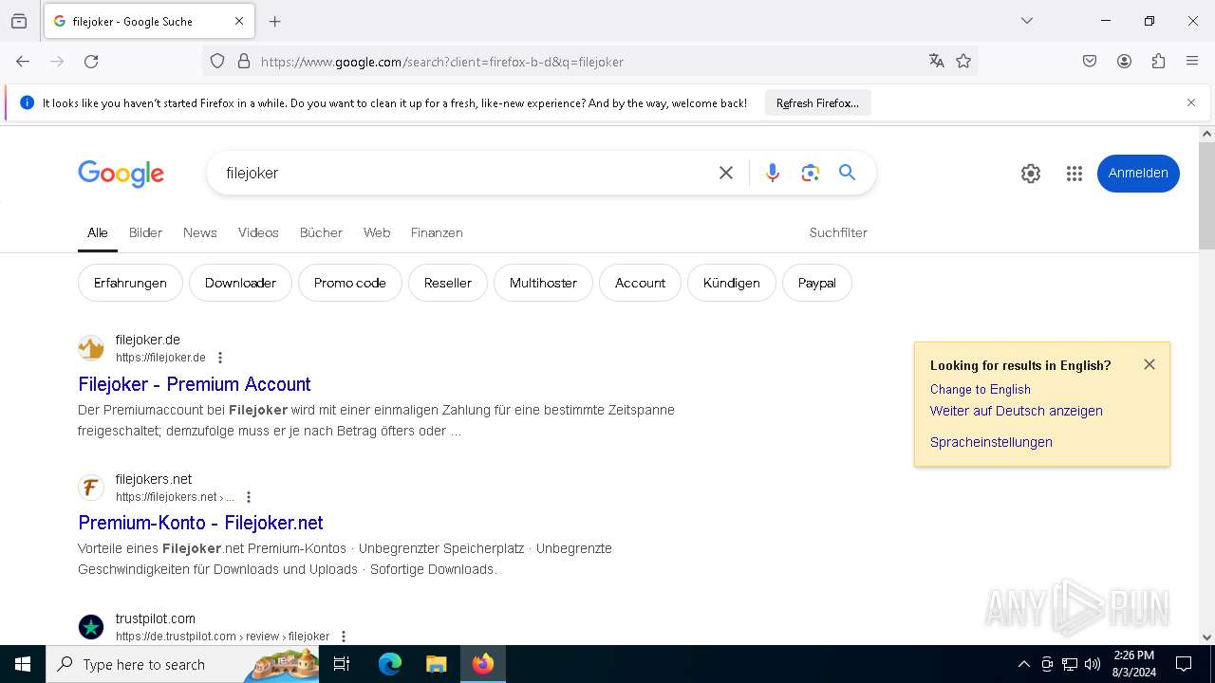Select the Paypal suggestion chip
This screenshot has height=683, width=1215.
coord(817,283)
